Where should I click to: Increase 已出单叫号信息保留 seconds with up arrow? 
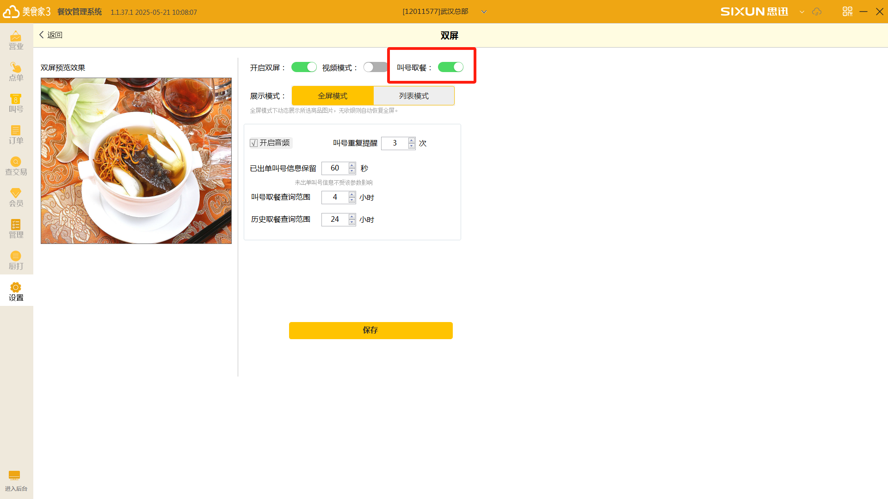pos(352,165)
